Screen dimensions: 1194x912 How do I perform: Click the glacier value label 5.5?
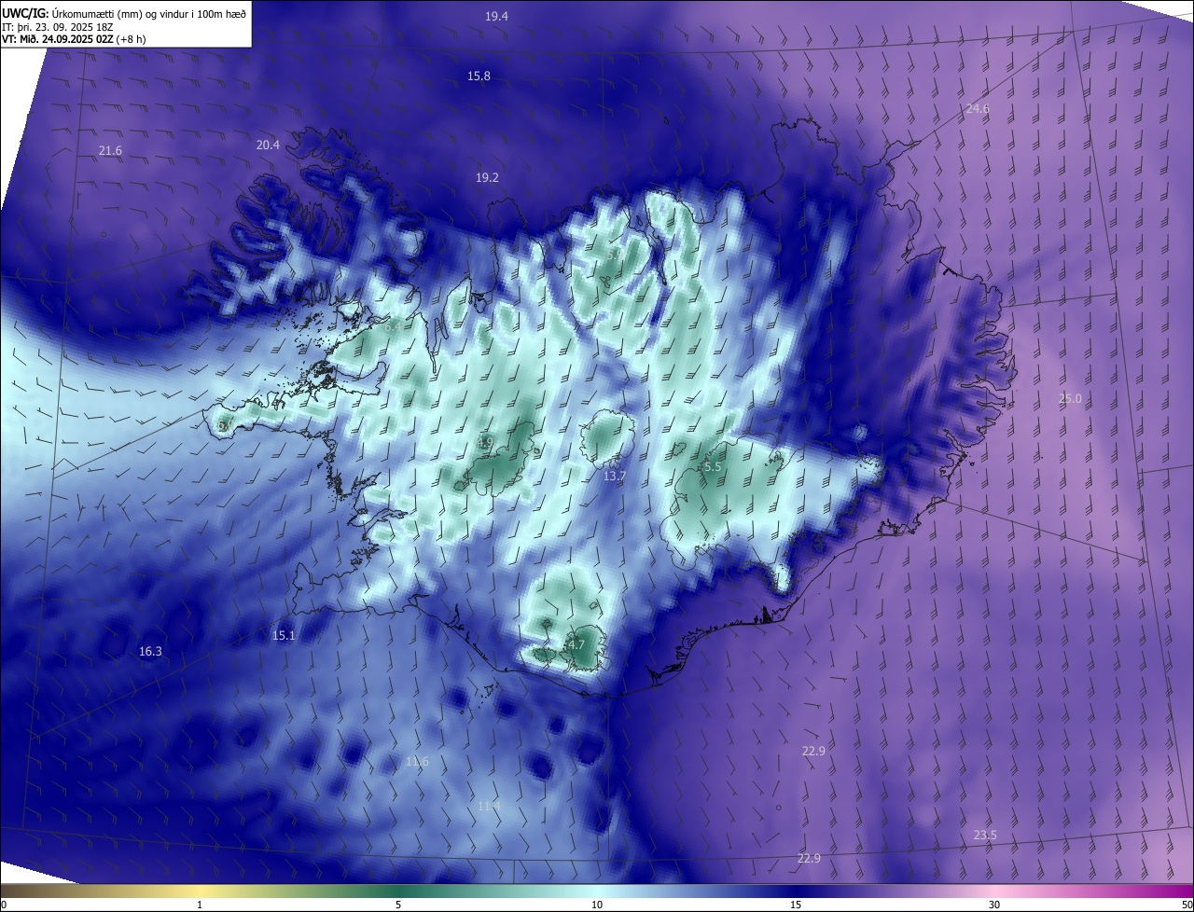[713, 466]
